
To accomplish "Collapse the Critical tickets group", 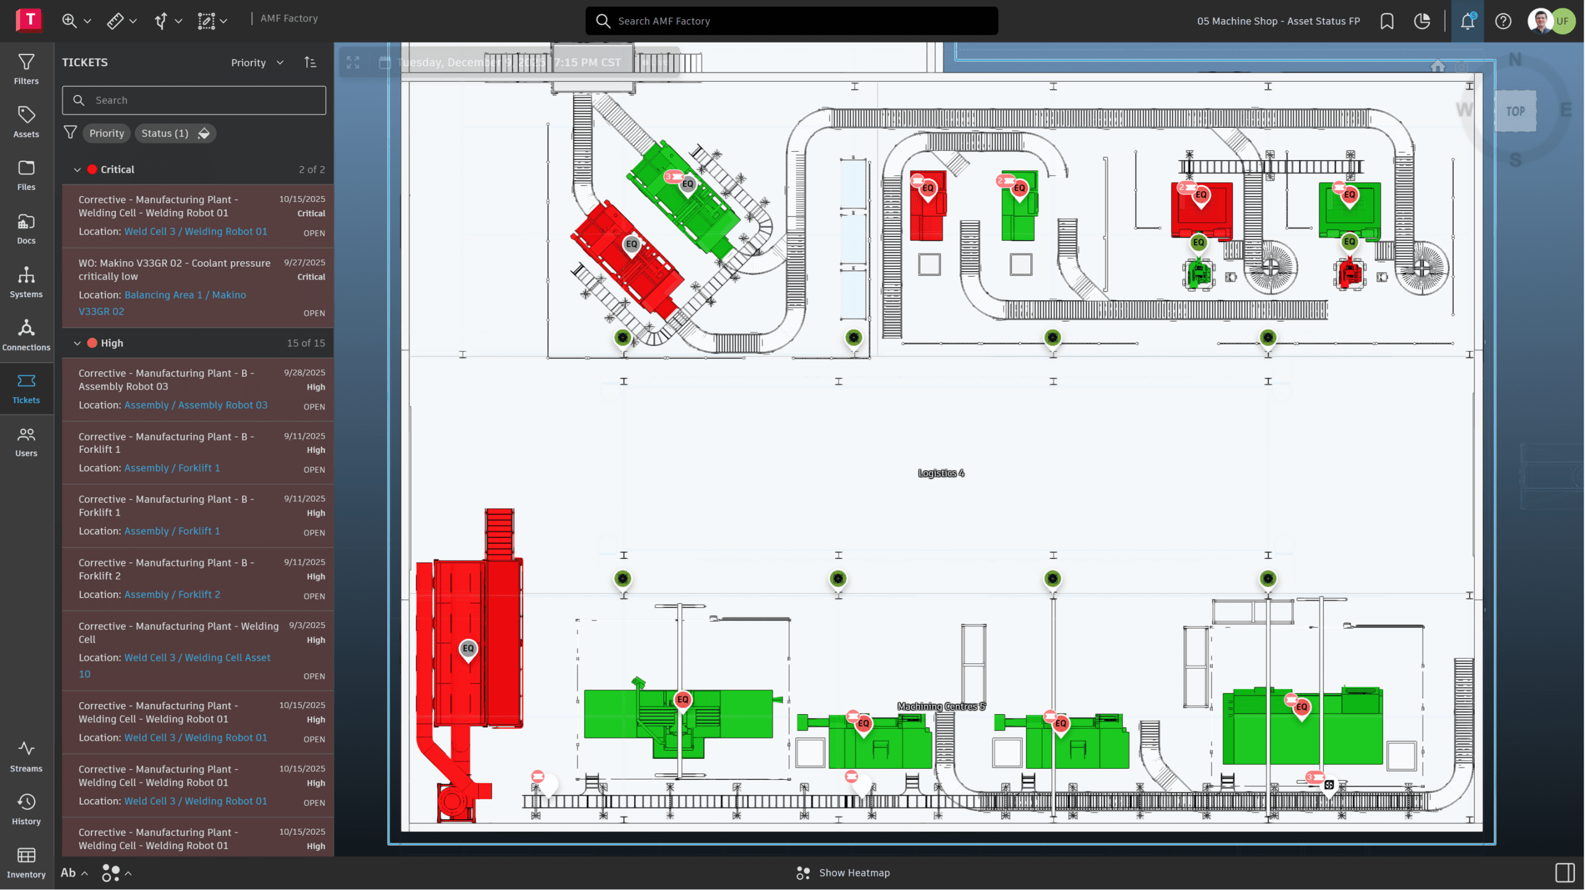I will pyautogui.click(x=77, y=170).
